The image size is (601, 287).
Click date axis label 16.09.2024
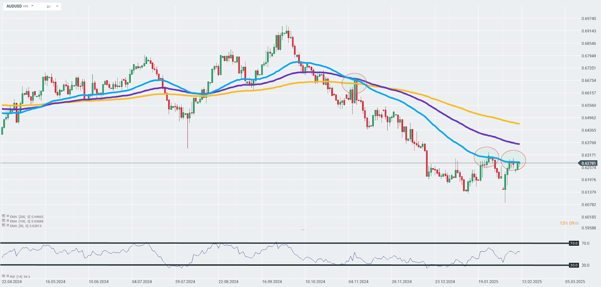(x=272, y=281)
